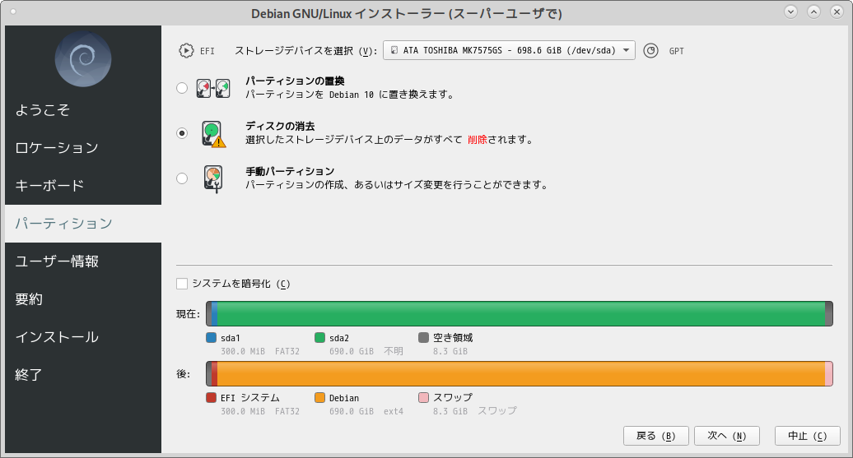Click the 戻る (B) button
Viewport: 853px width, 458px height.
pos(656,436)
